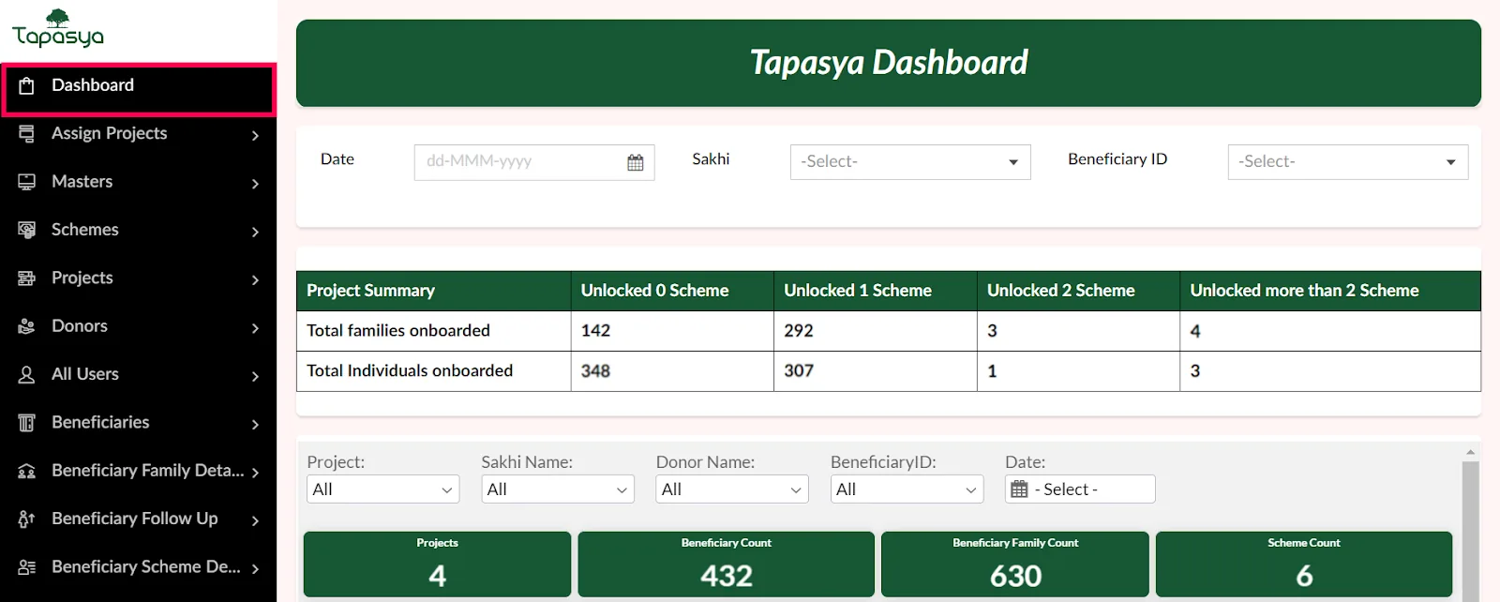Expand the Assign Projects chevron
This screenshot has width=1500, height=602.
255,136
